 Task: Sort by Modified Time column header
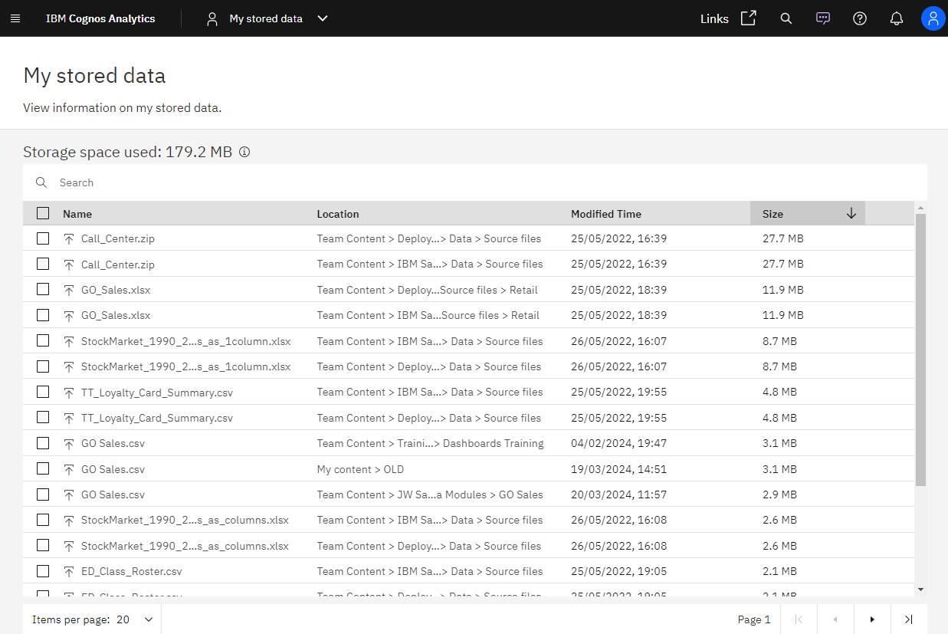coord(606,214)
